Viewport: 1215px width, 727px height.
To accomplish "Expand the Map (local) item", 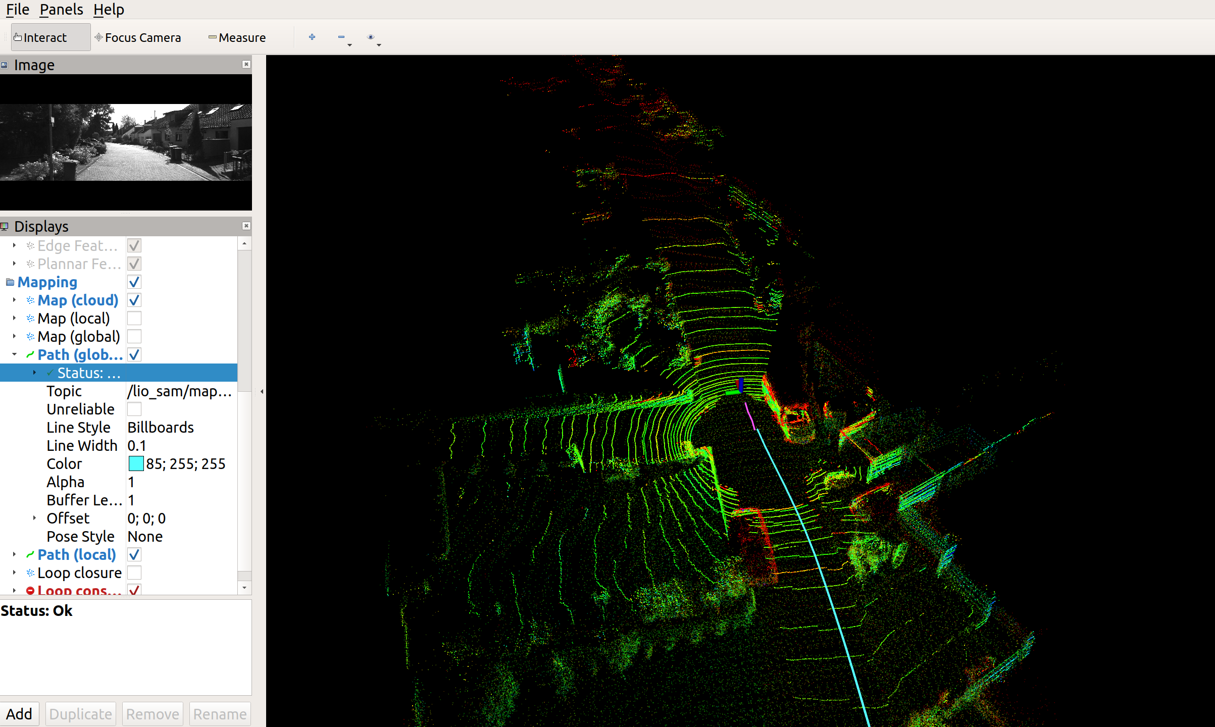I will 14,318.
